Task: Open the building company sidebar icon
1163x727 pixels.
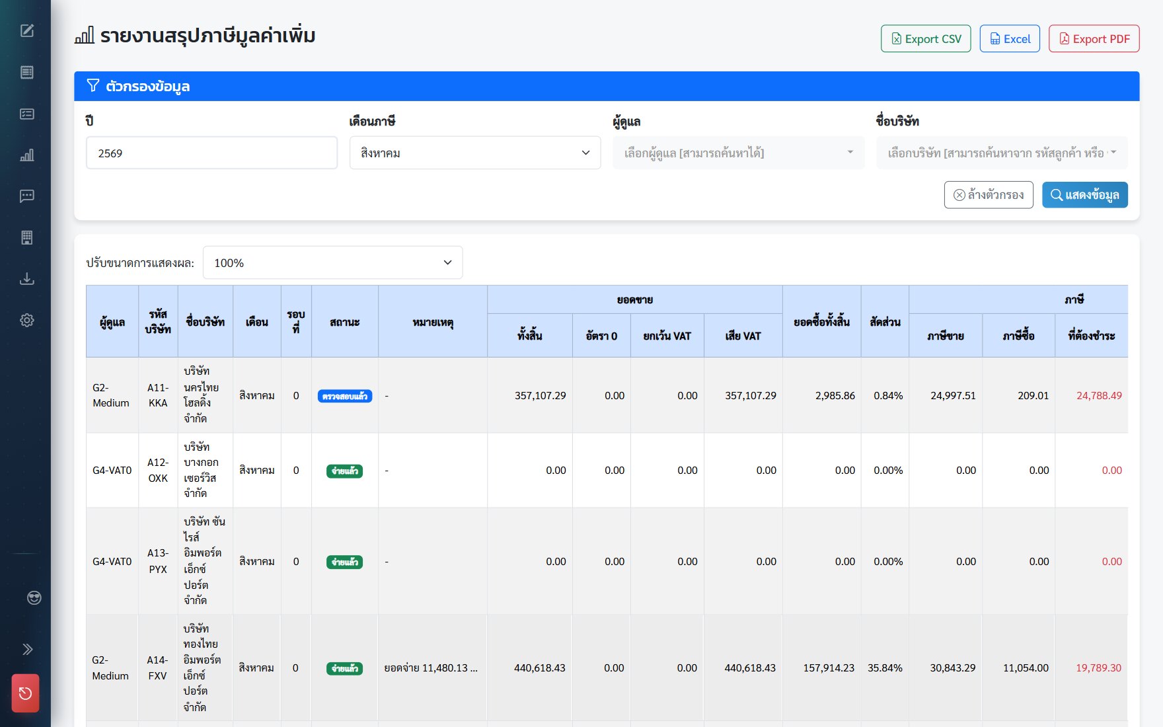Action: pos(27,238)
